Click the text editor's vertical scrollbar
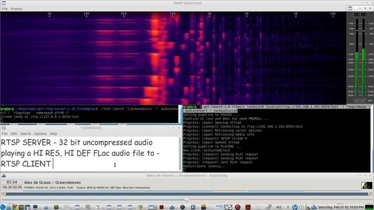This screenshot has height=210, width=374. tap(181, 153)
